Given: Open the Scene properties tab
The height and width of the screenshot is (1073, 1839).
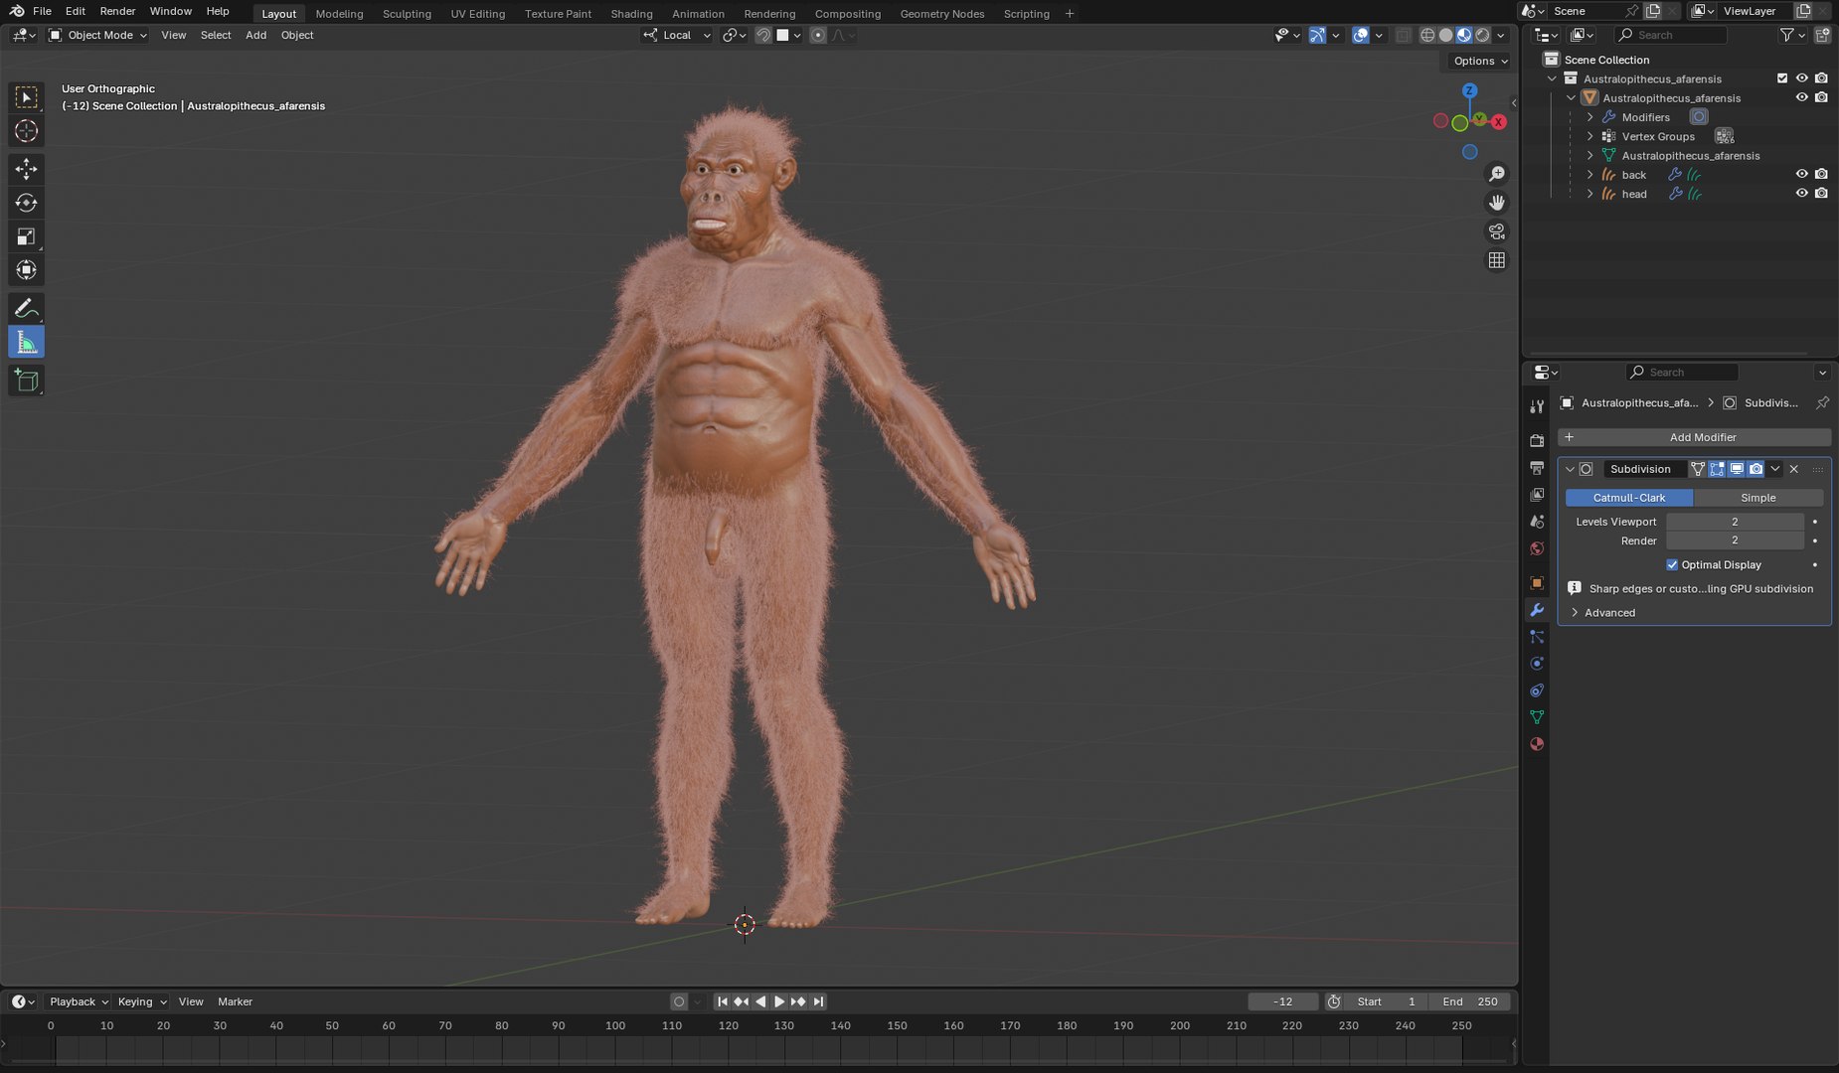Looking at the screenshot, I should (x=1537, y=521).
